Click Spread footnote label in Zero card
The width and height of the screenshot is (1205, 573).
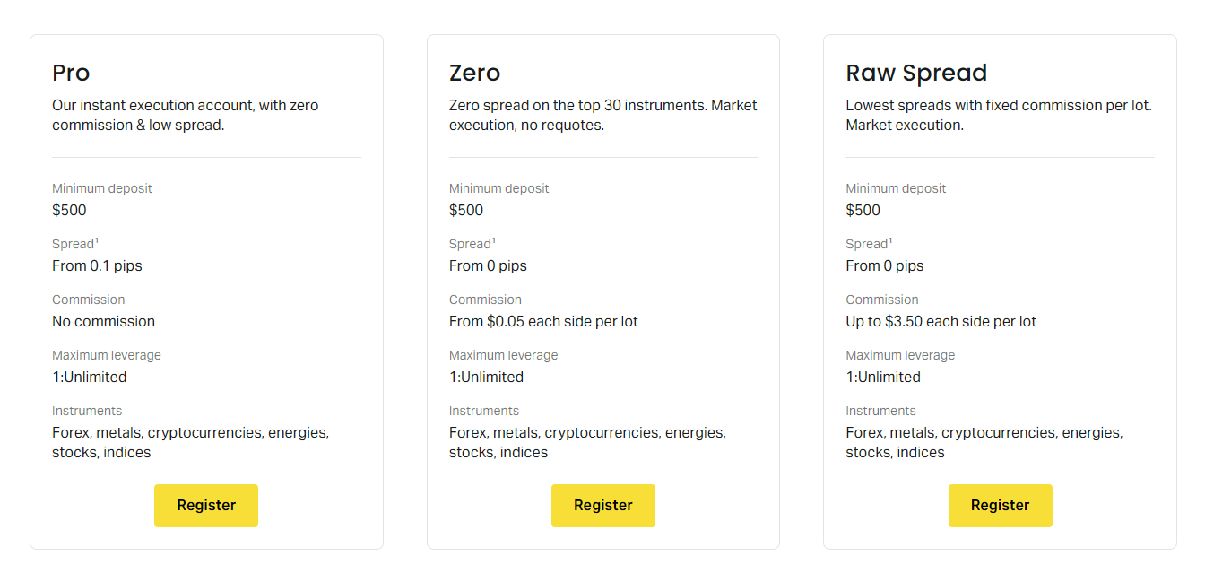472,244
